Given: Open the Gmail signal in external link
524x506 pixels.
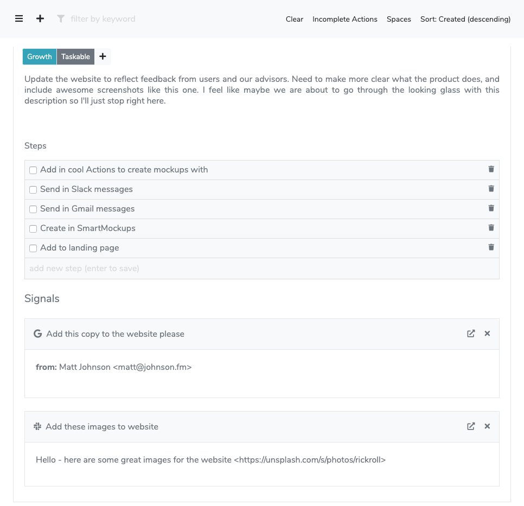Looking at the screenshot, I should pos(471,334).
